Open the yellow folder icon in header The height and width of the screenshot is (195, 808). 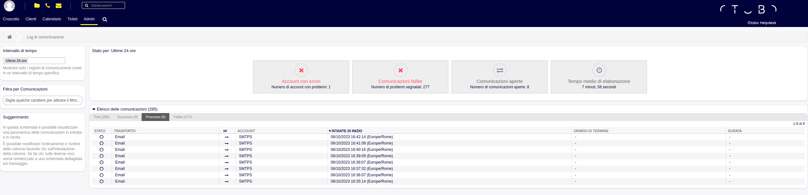37,5
